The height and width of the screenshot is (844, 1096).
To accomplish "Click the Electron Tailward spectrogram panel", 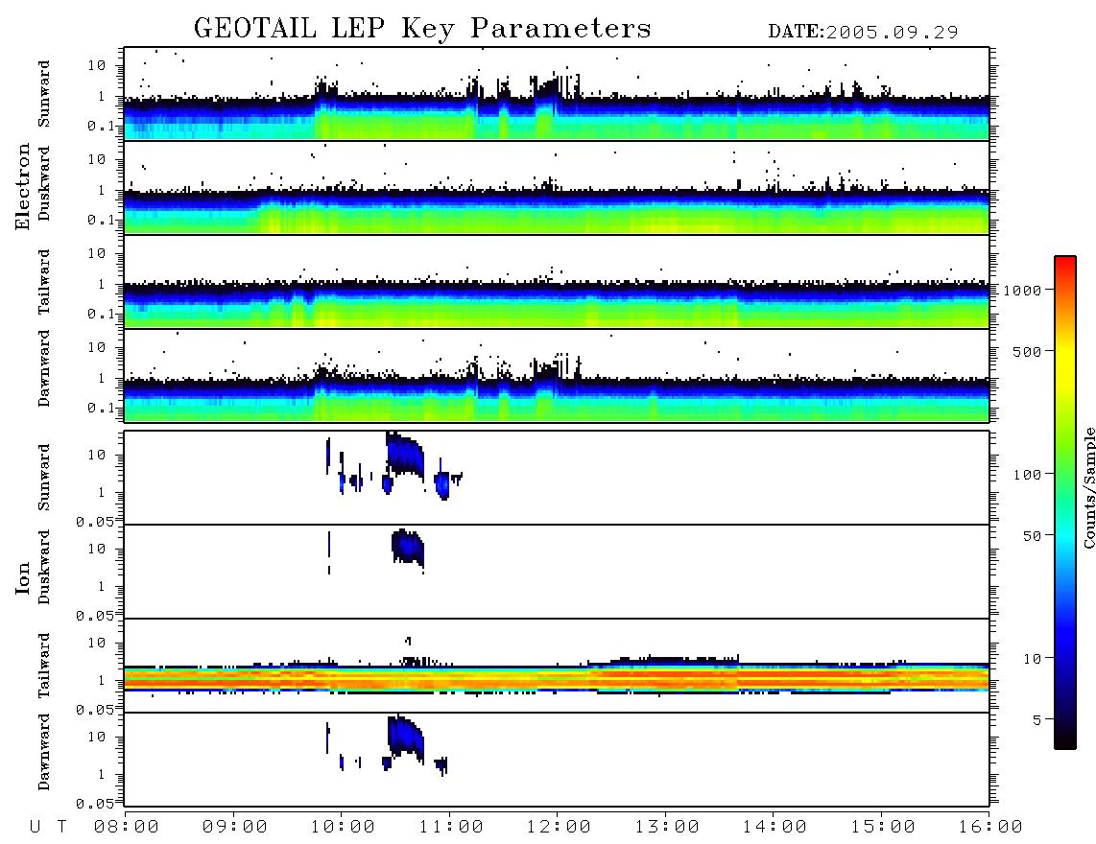I will pyautogui.click(x=557, y=282).
